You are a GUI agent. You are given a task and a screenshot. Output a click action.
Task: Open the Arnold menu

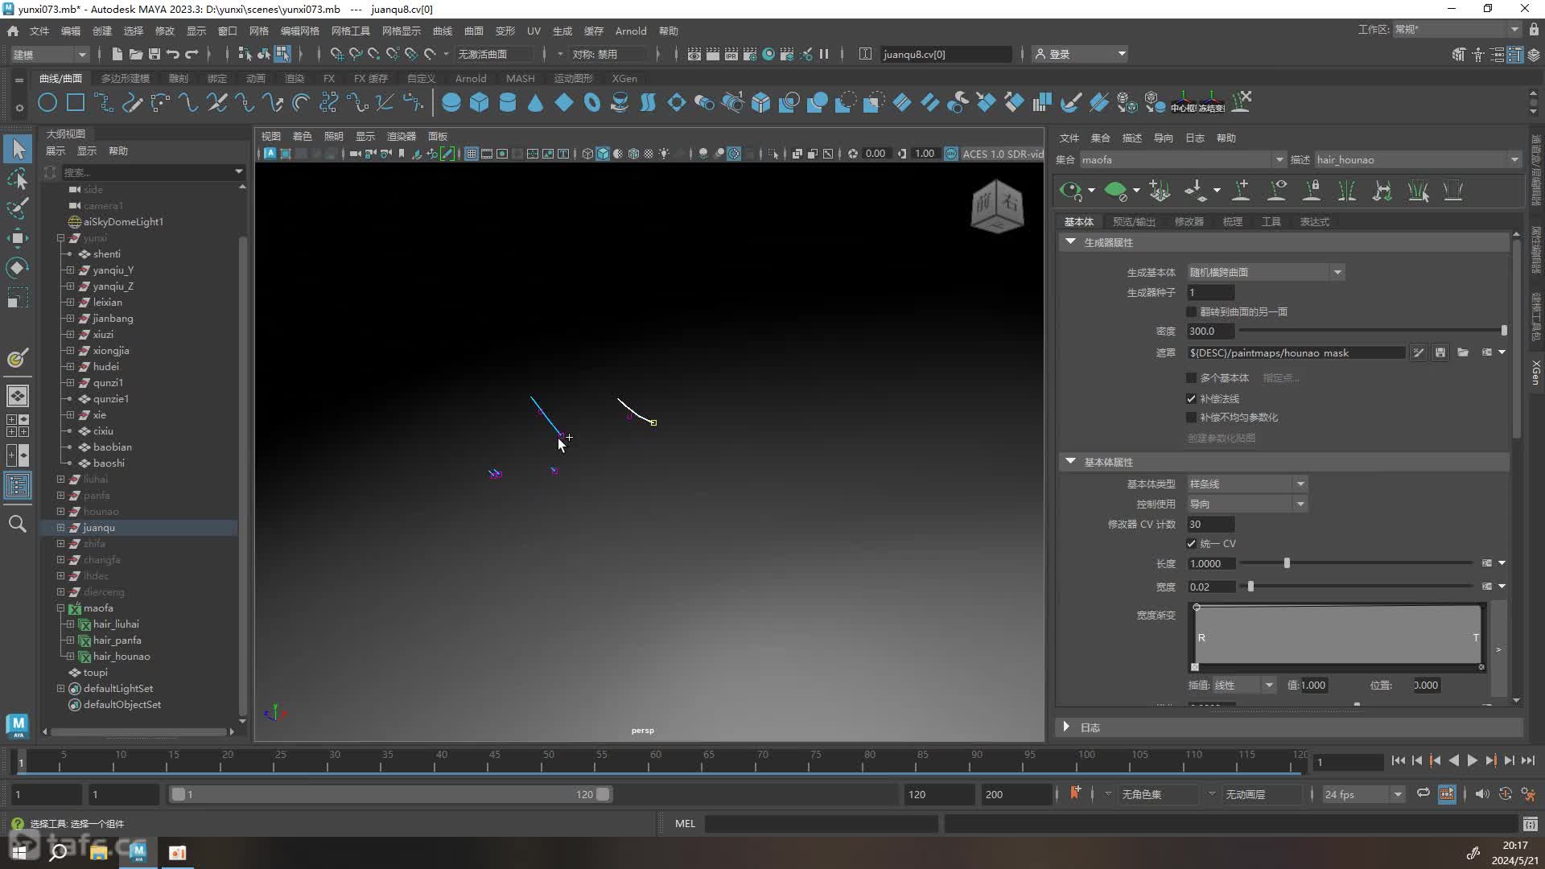(630, 31)
